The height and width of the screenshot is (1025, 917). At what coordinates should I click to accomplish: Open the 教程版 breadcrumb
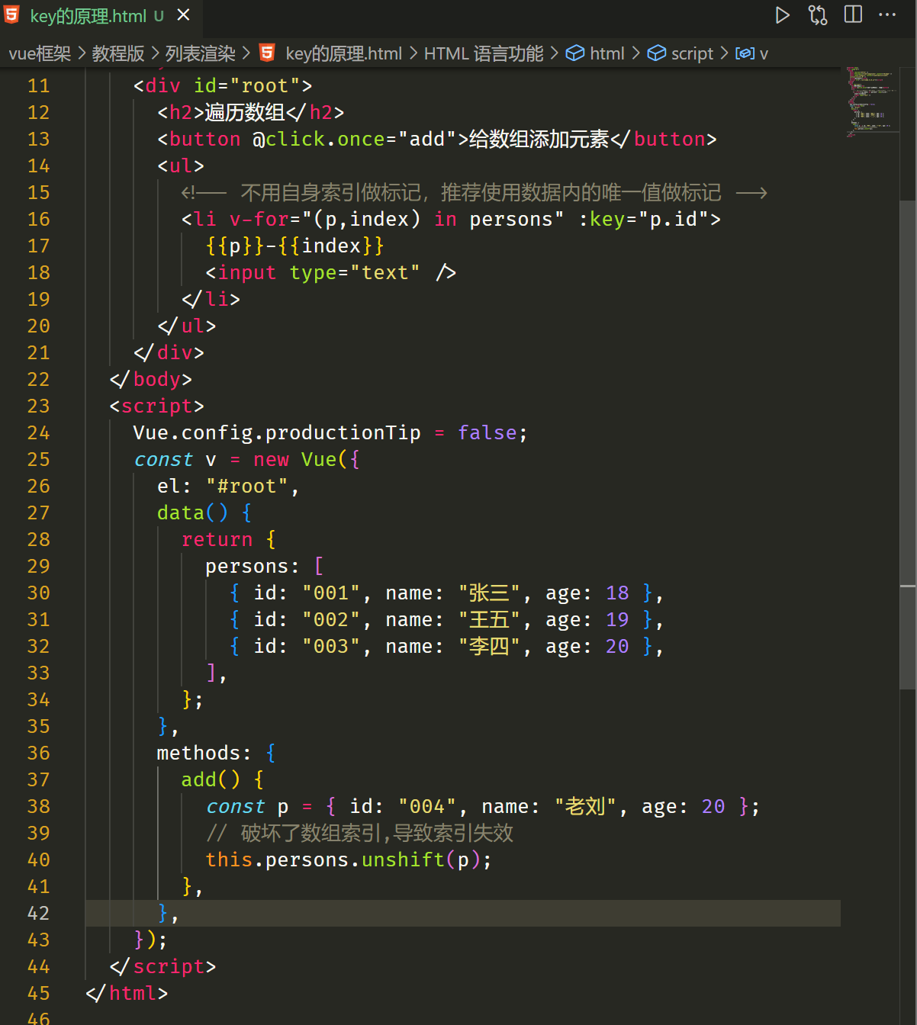118,53
